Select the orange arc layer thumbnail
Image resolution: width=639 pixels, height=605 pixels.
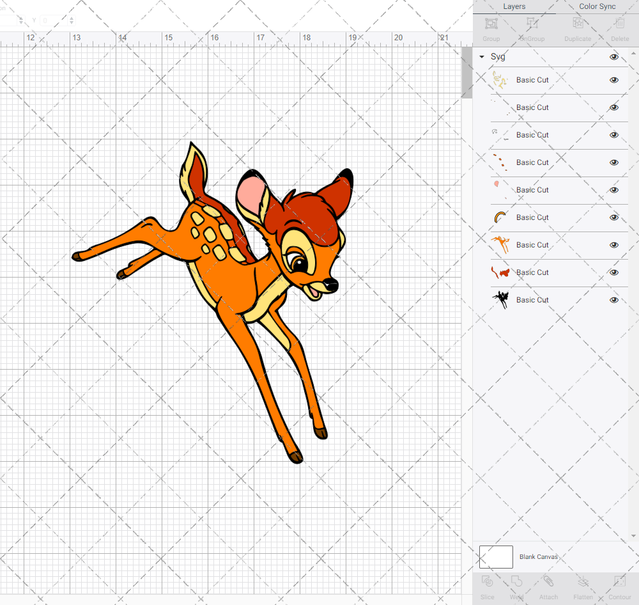[500, 217]
